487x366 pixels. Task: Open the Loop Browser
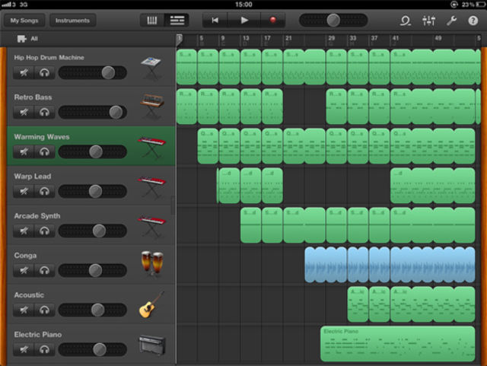405,21
